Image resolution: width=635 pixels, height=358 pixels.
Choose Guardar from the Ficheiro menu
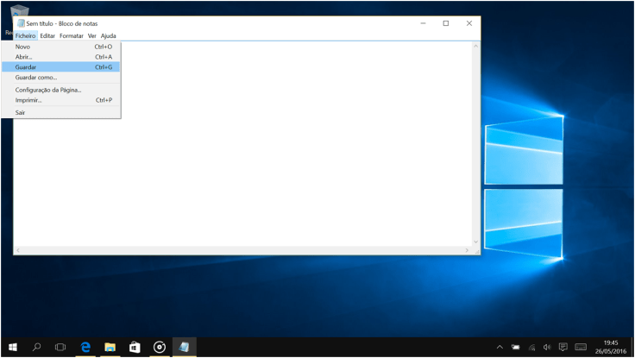pyautogui.click(x=26, y=67)
